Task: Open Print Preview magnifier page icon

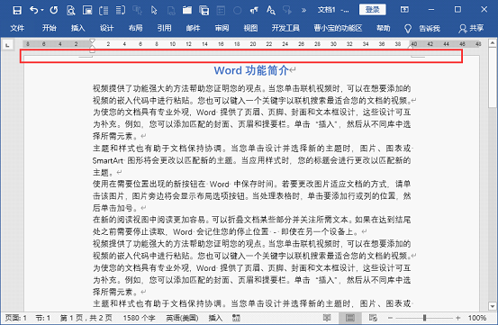Action: 70,11
